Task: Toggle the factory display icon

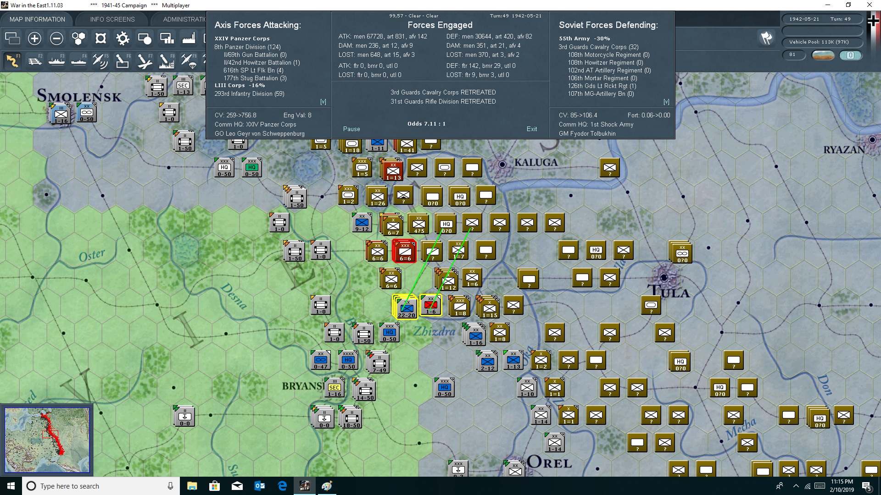Action: pos(189,38)
